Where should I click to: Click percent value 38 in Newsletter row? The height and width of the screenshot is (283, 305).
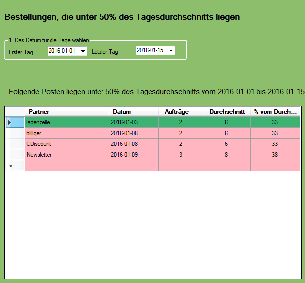click(275, 155)
